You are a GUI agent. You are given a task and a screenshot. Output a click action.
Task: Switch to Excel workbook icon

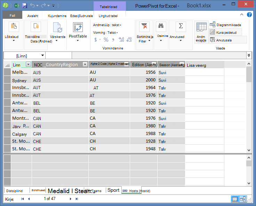(17, 6)
